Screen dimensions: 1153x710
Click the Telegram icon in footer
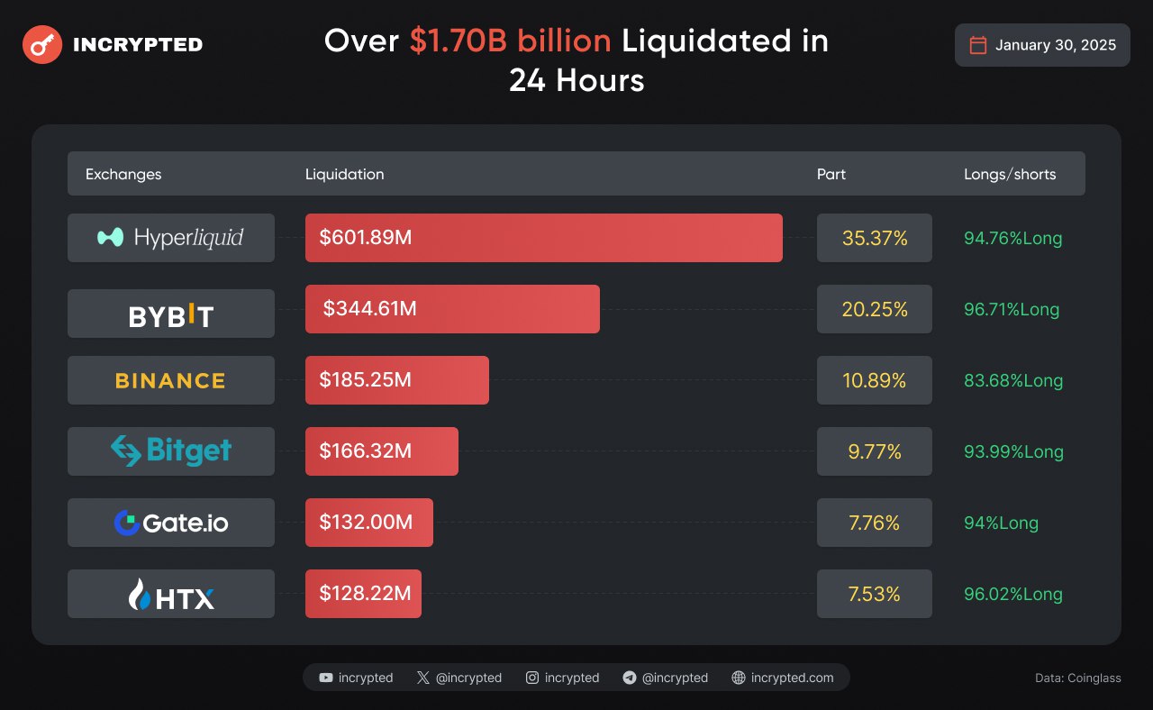630,678
